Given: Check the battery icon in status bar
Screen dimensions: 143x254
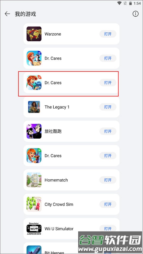Looking at the screenshot, I should (130, 3).
